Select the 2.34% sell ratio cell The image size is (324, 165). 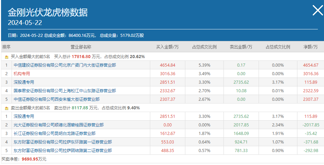pos(278,125)
